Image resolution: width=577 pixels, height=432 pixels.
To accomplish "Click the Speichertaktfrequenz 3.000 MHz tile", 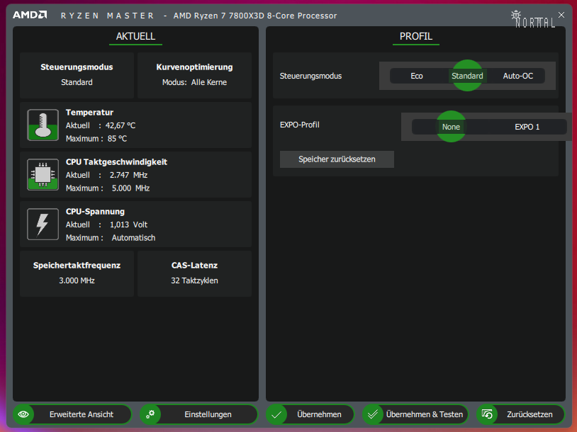I will 77,273.
